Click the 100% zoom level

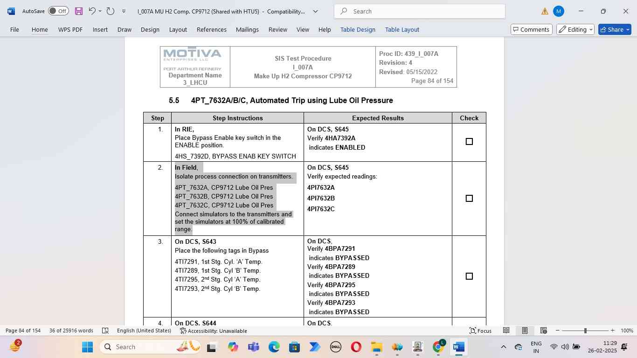point(627,330)
